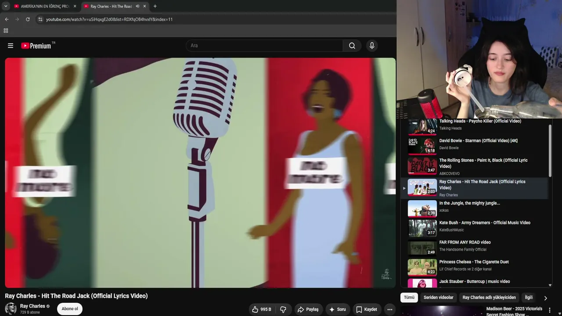
Task: Click the KateBushMusic channel name
Action: click(452, 230)
